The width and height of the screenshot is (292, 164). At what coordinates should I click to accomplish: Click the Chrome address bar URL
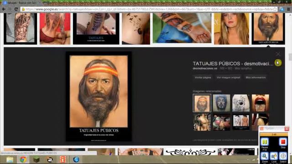pos(149,9)
